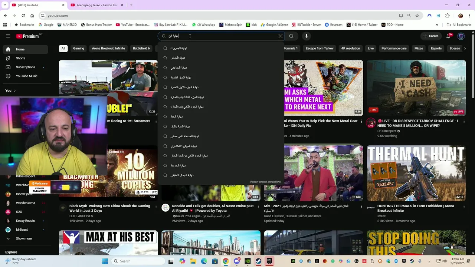This screenshot has height=267, width=475.
Task: Click the magnifier search button
Action: [291, 36]
